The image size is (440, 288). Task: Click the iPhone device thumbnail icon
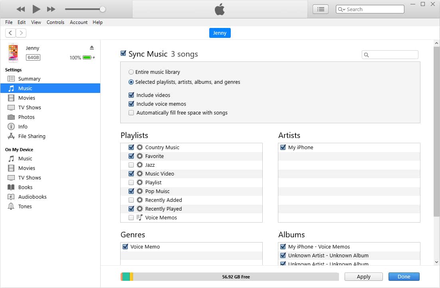13,53
